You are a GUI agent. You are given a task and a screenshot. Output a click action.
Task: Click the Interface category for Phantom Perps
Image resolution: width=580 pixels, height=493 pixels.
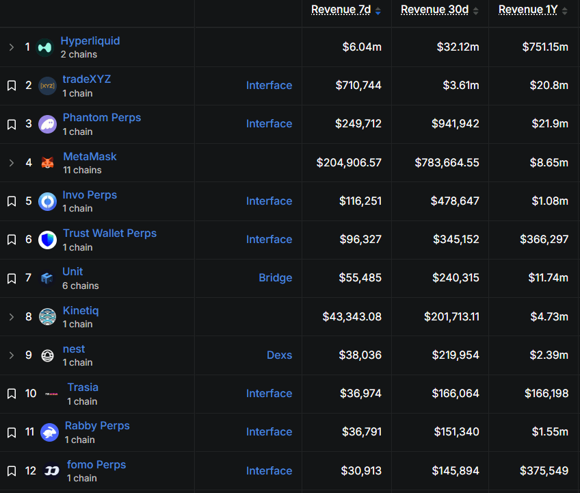click(x=269, y=124)
